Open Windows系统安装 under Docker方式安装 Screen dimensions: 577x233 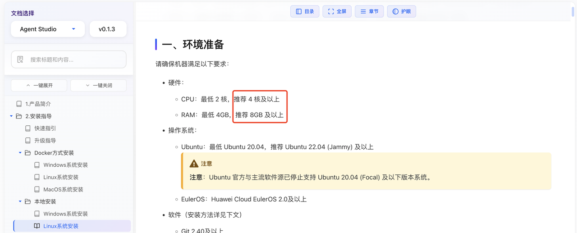point(65,165)
